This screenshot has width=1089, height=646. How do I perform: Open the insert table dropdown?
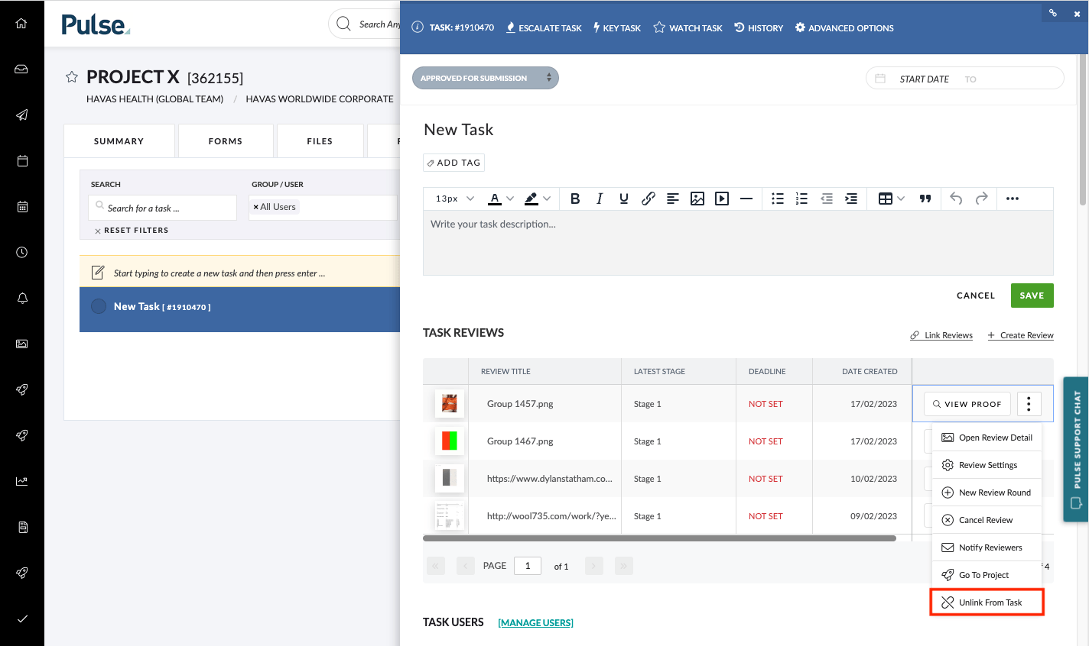point(891,199)
